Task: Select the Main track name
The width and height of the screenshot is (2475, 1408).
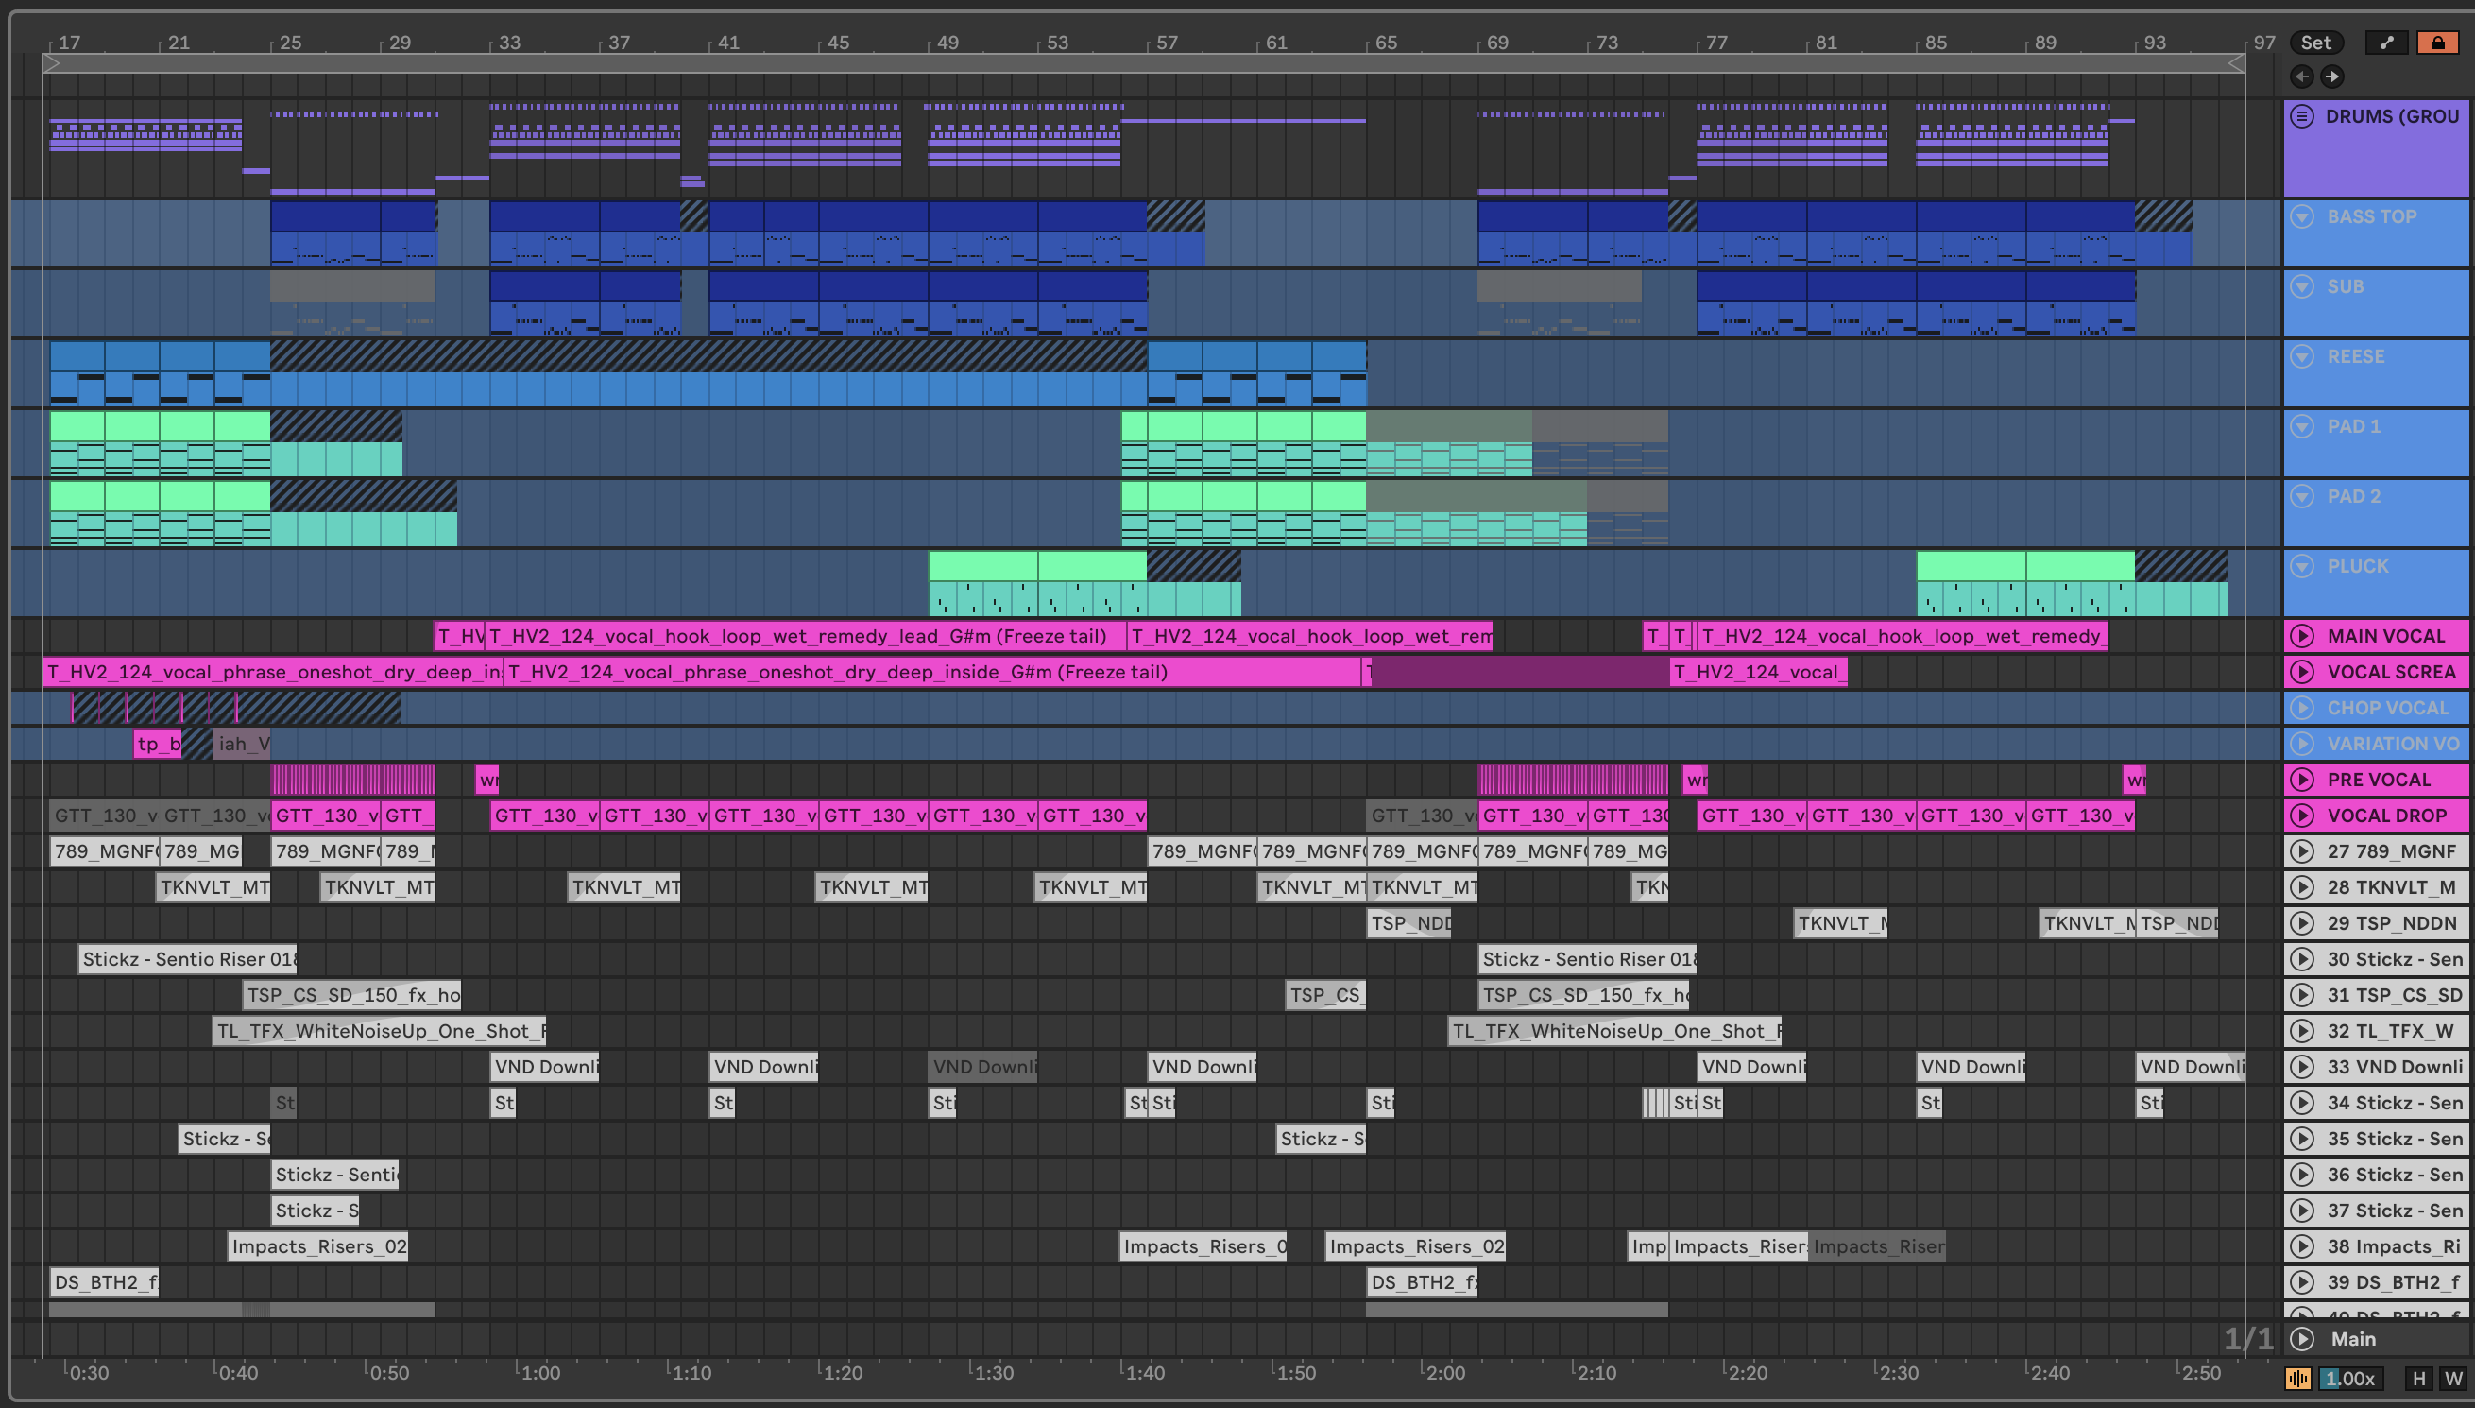Action: coord(2353,1338)
